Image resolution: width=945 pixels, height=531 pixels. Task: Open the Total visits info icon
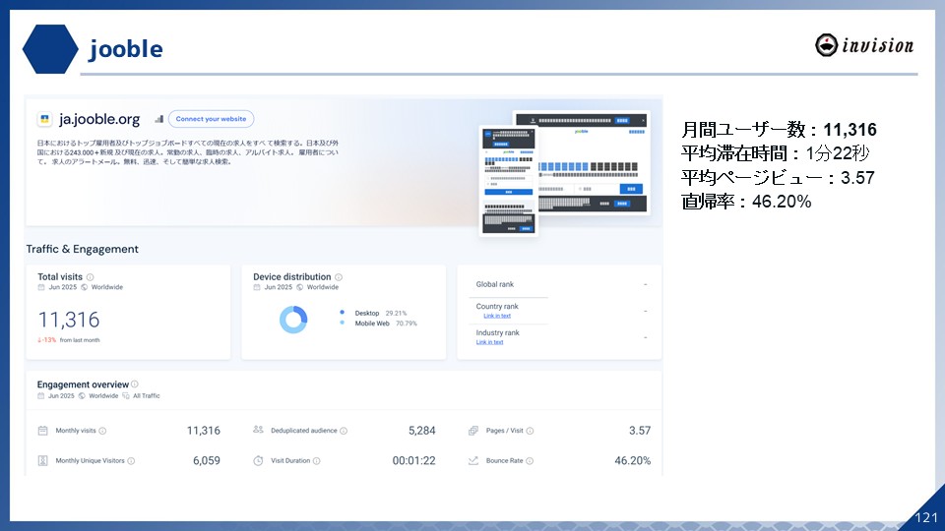coord(90,277)
